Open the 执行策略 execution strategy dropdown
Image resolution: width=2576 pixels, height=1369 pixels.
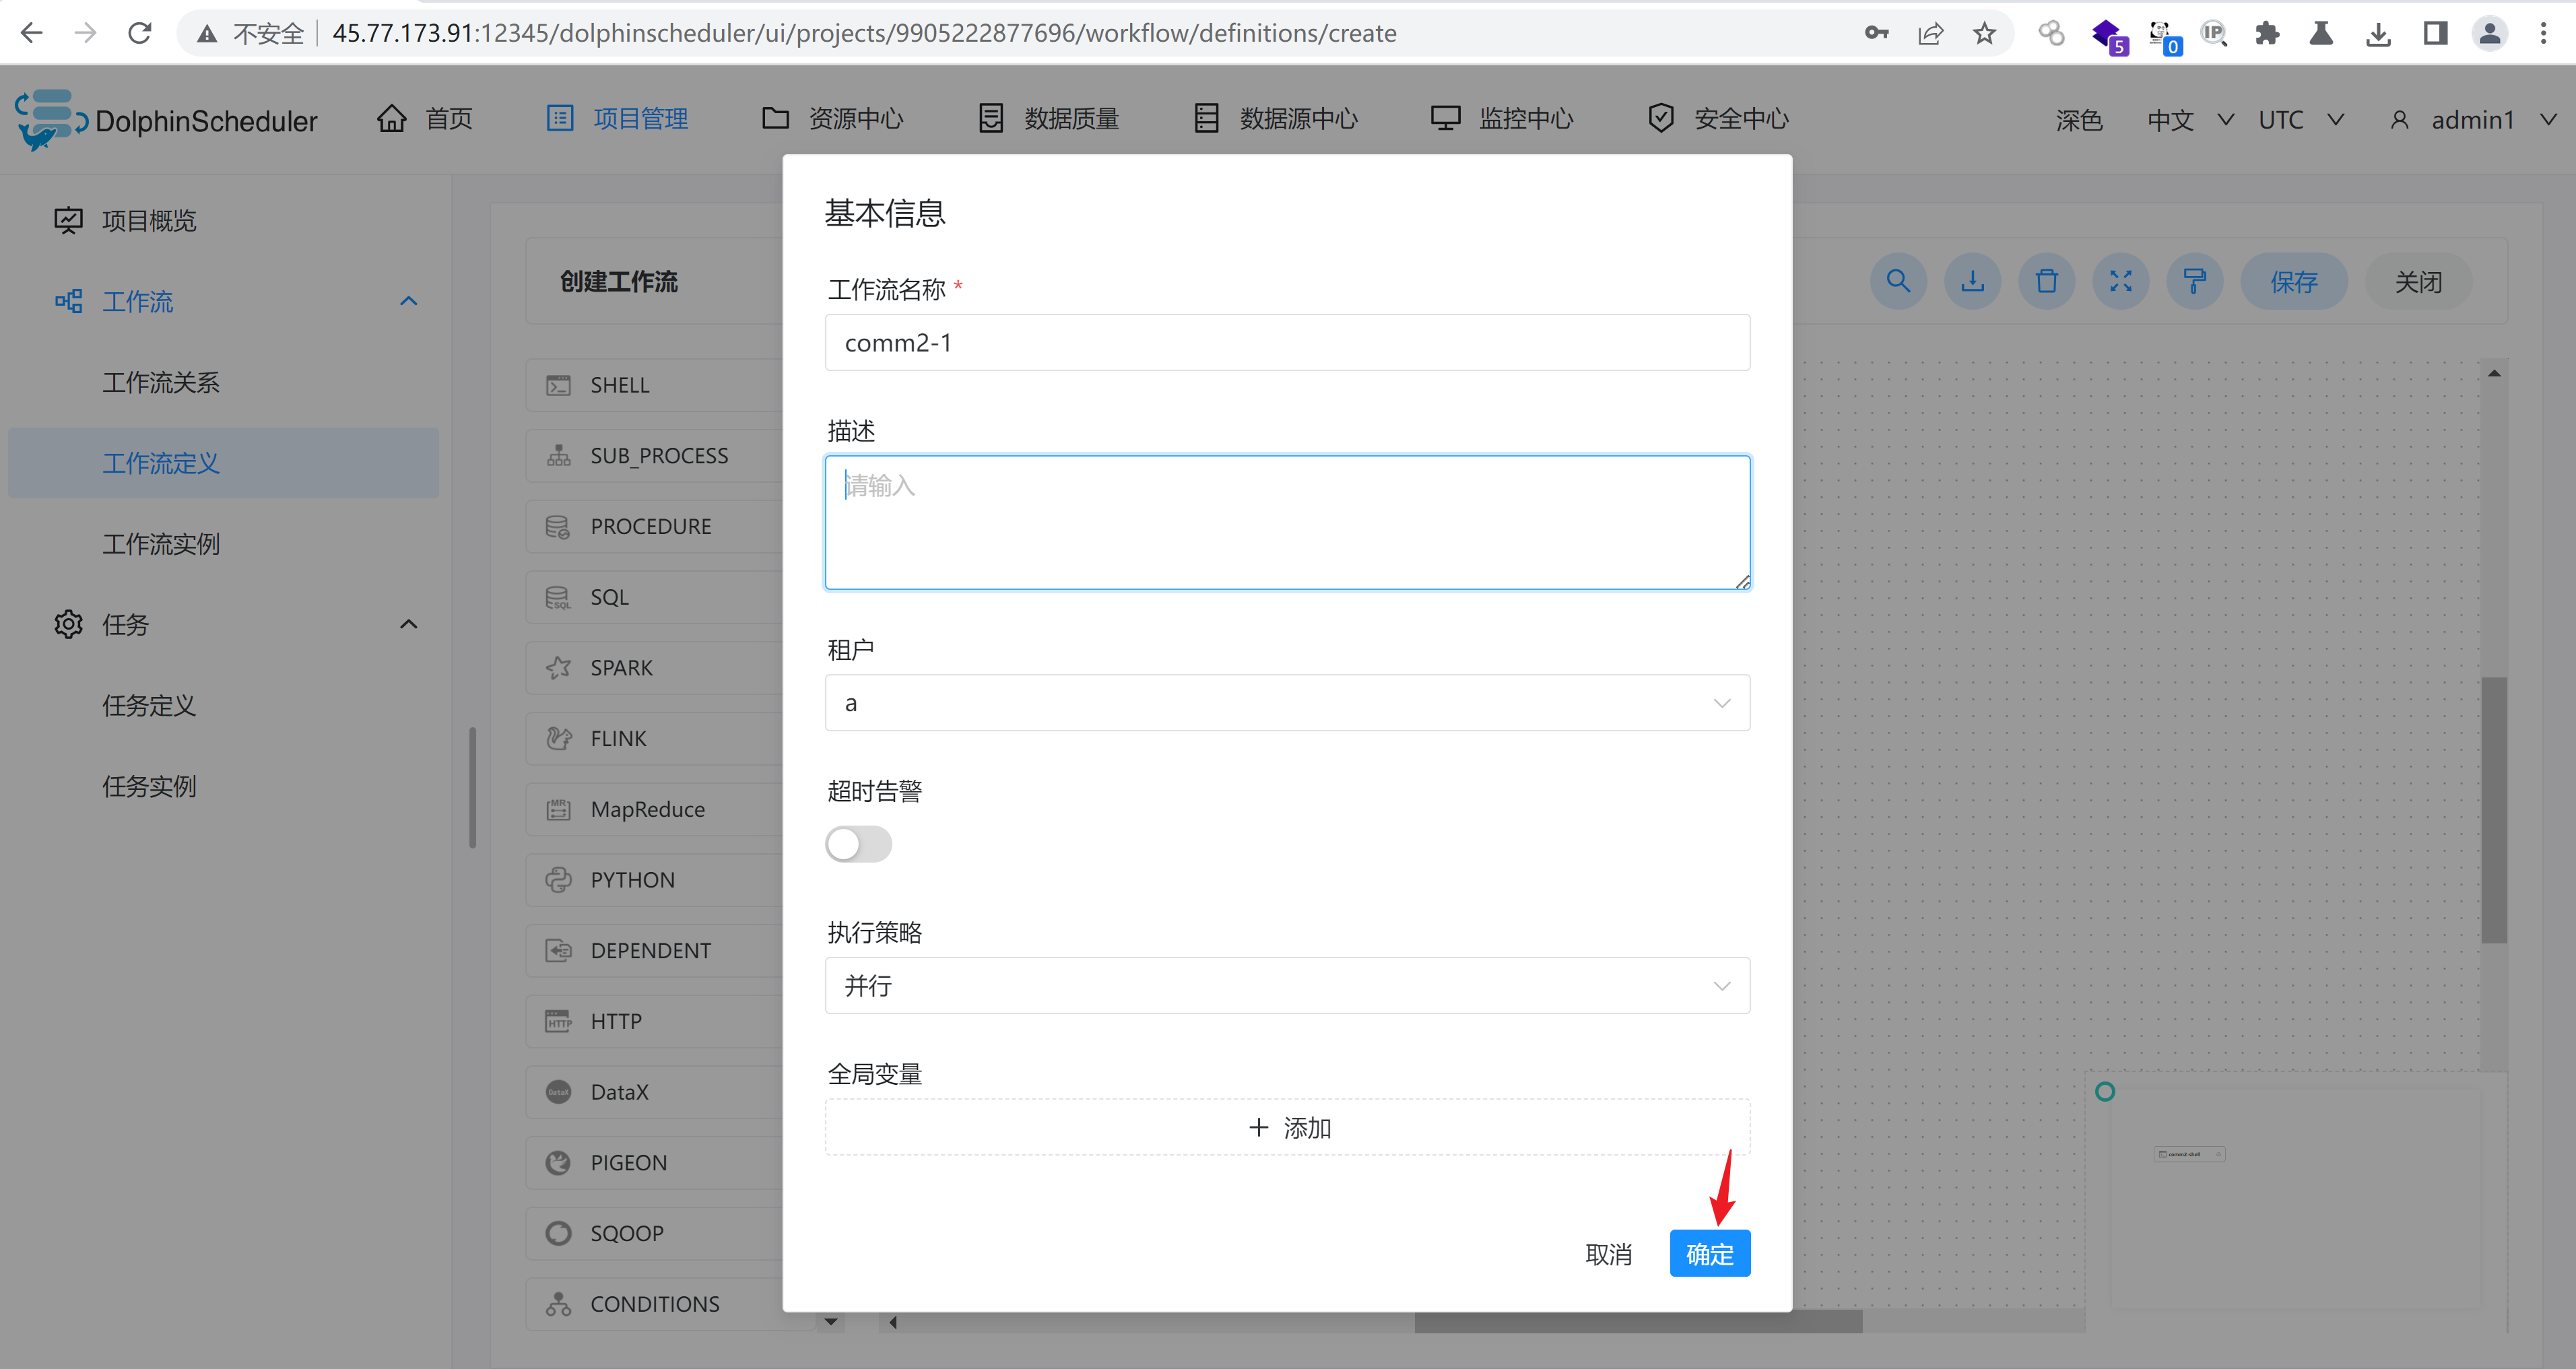(x=1286, y=986)
